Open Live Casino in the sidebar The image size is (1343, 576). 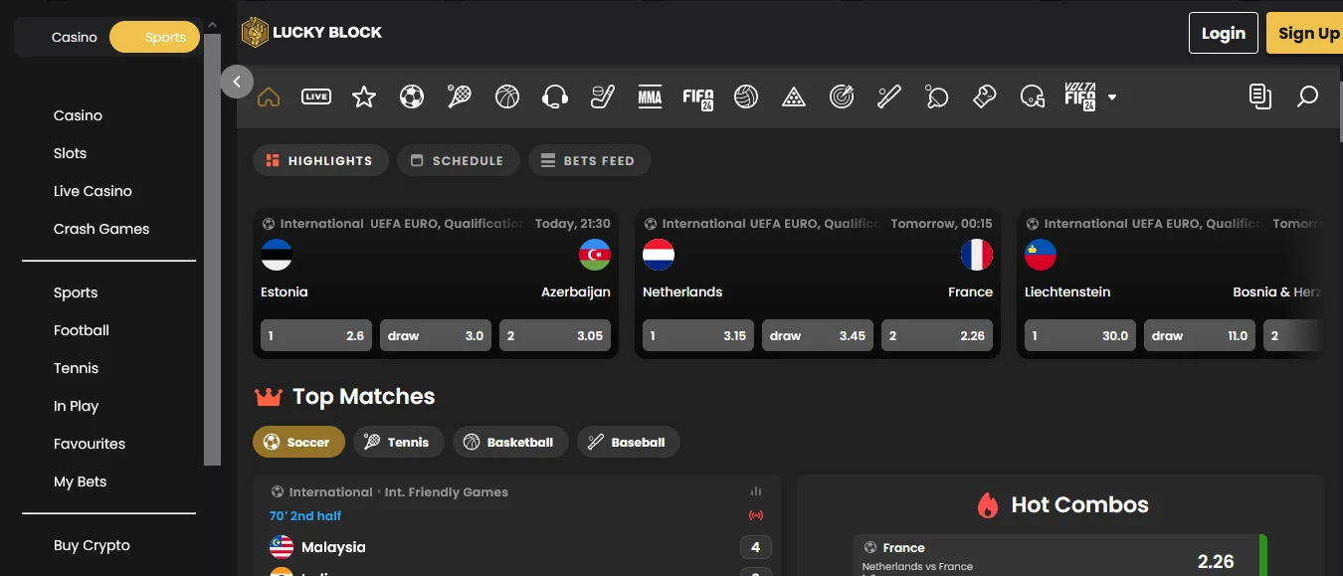pos(93,191)
